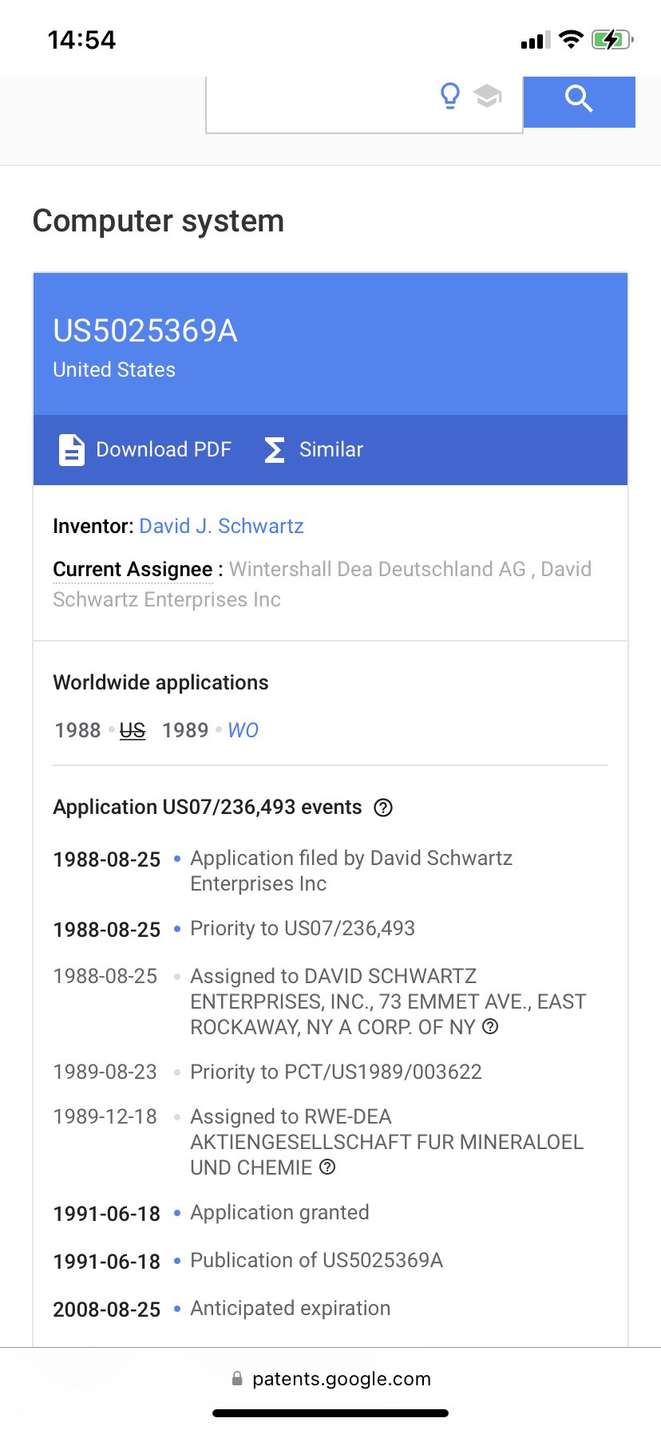Open the WO worldwide application link
Image resolution: width=661 pixels, height=1430 pixels.
[243, 731]
